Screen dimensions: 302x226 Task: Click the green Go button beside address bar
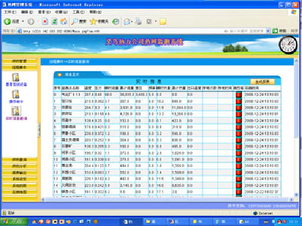[280, 31]
